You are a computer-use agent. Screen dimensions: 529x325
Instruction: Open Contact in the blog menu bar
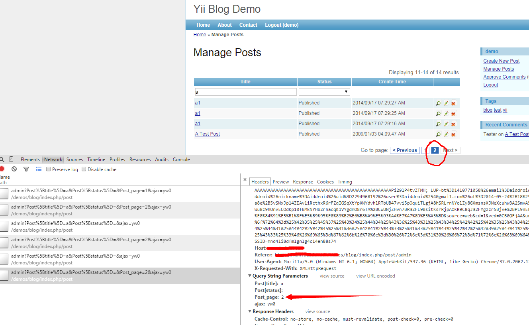(248, 25)
